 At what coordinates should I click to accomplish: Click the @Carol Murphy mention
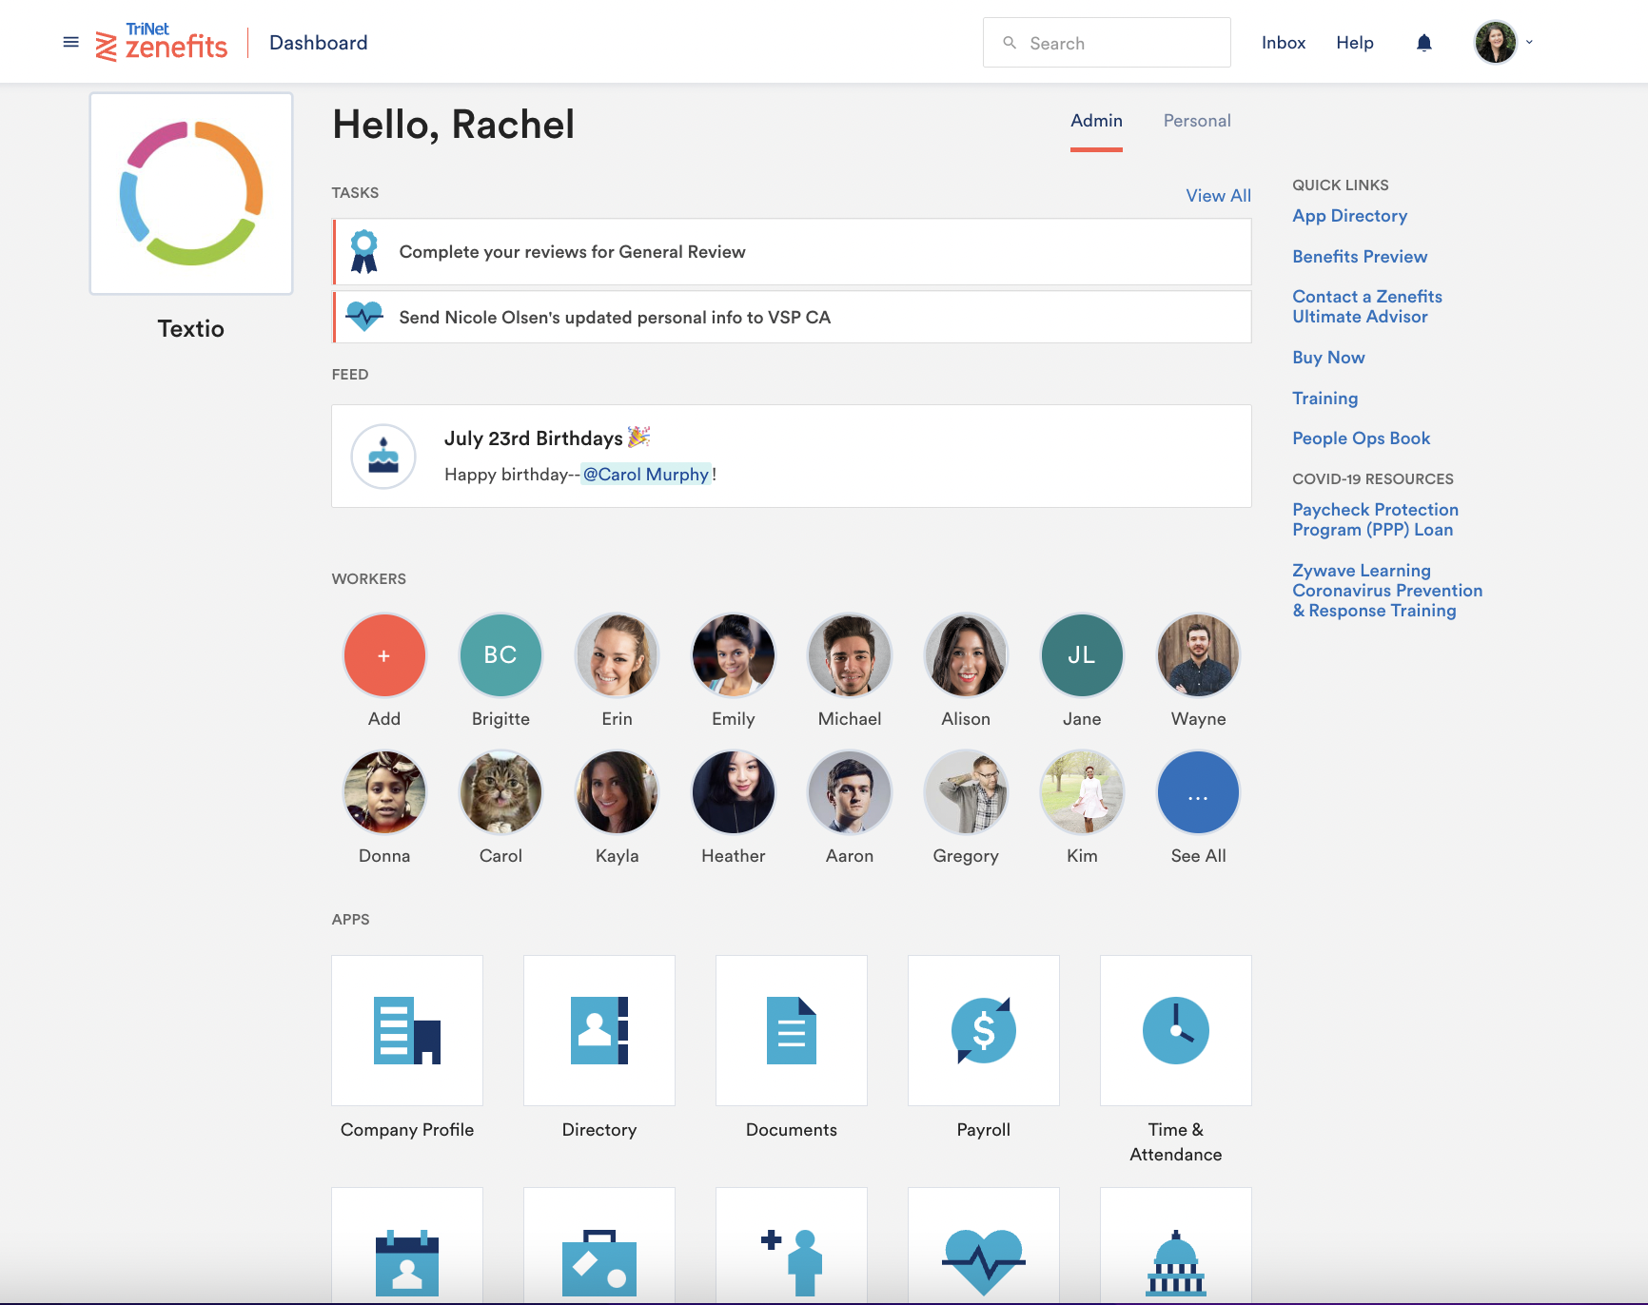[645, 473]
